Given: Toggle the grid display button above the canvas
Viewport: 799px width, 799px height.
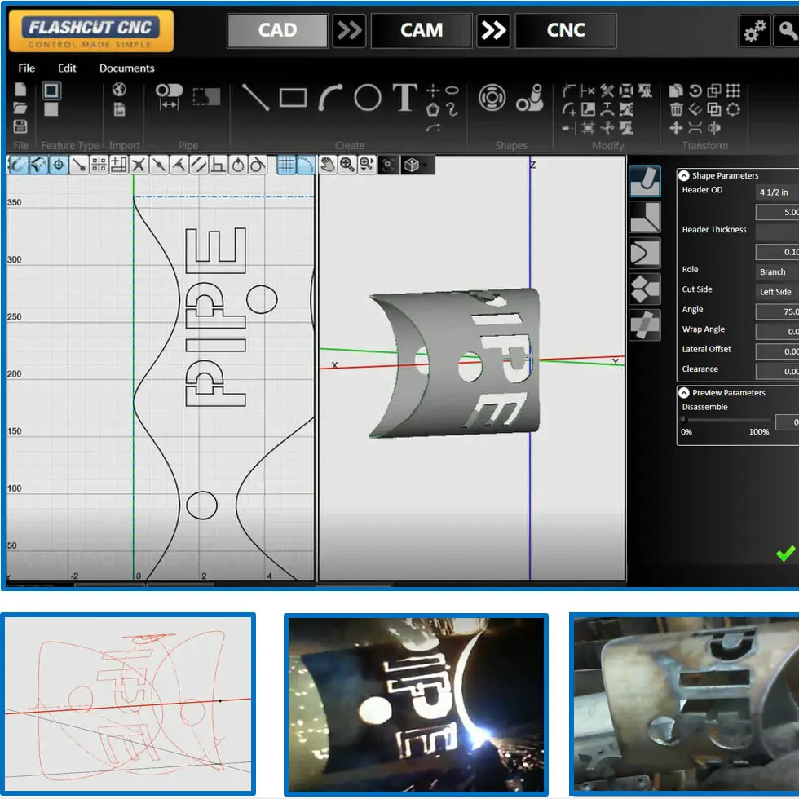Looking at the screenshot, I should 285,164.
